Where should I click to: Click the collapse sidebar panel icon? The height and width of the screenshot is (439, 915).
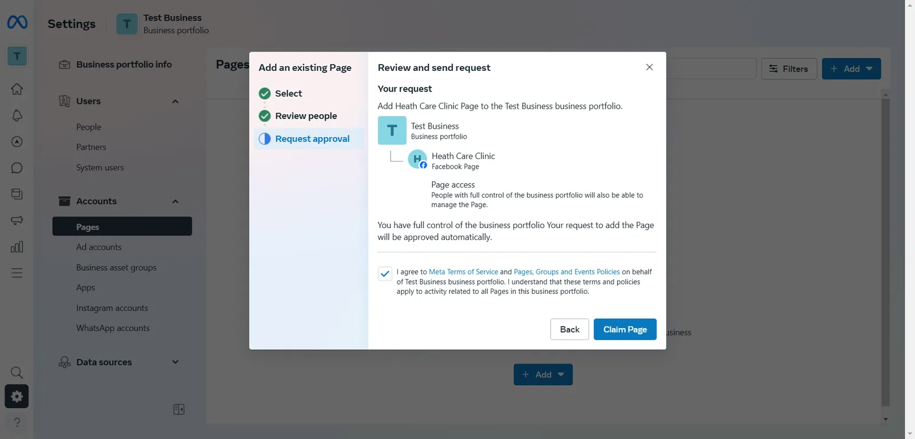(x=179, y=409)
